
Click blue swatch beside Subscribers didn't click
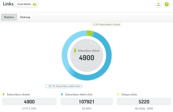[x=62, y=94]
